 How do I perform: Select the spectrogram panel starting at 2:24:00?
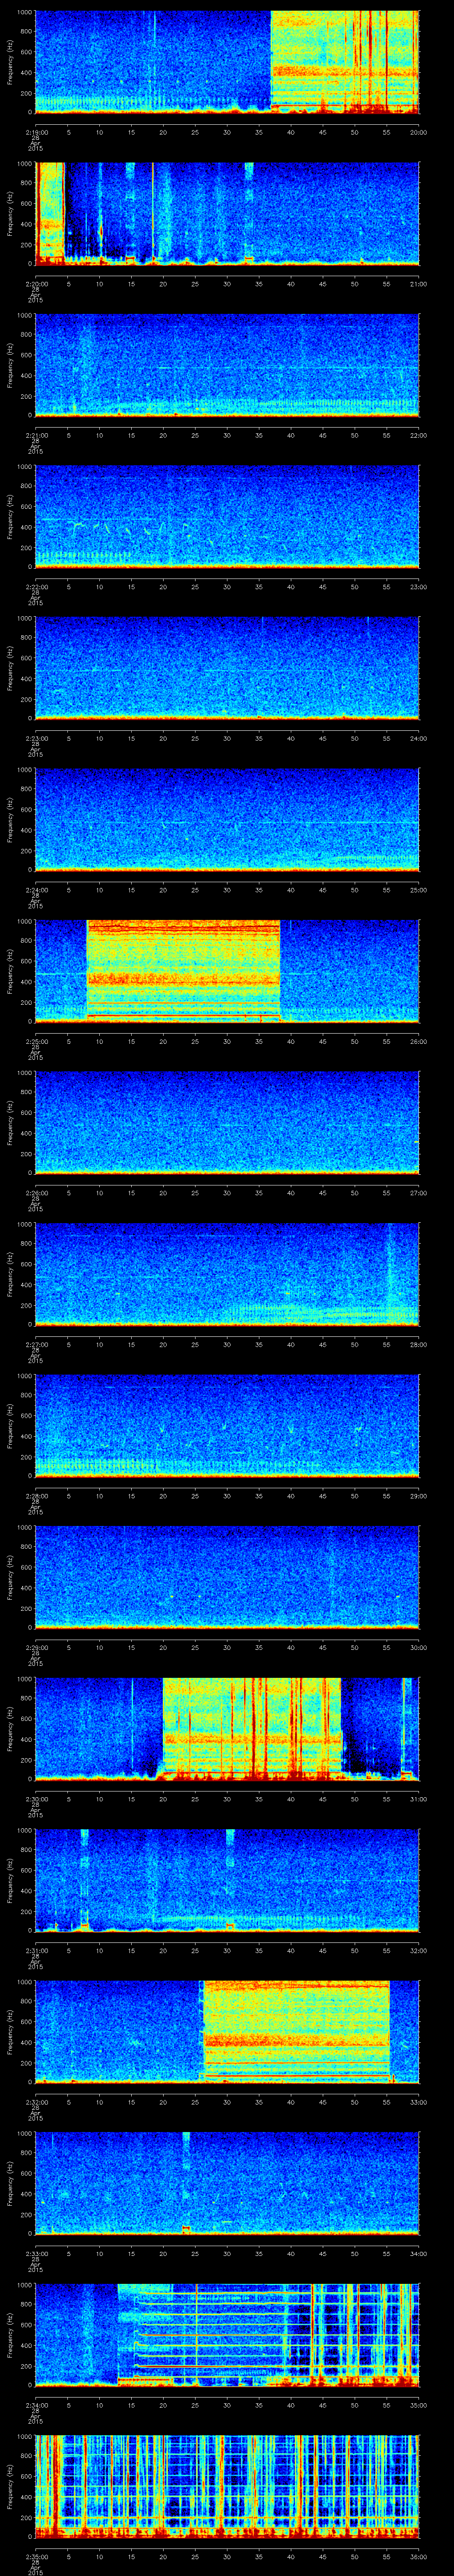tap(227, 820)
